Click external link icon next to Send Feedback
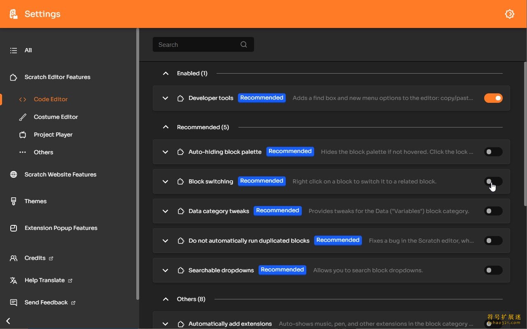The image size is (527, 329). click(x=73, y=303)
